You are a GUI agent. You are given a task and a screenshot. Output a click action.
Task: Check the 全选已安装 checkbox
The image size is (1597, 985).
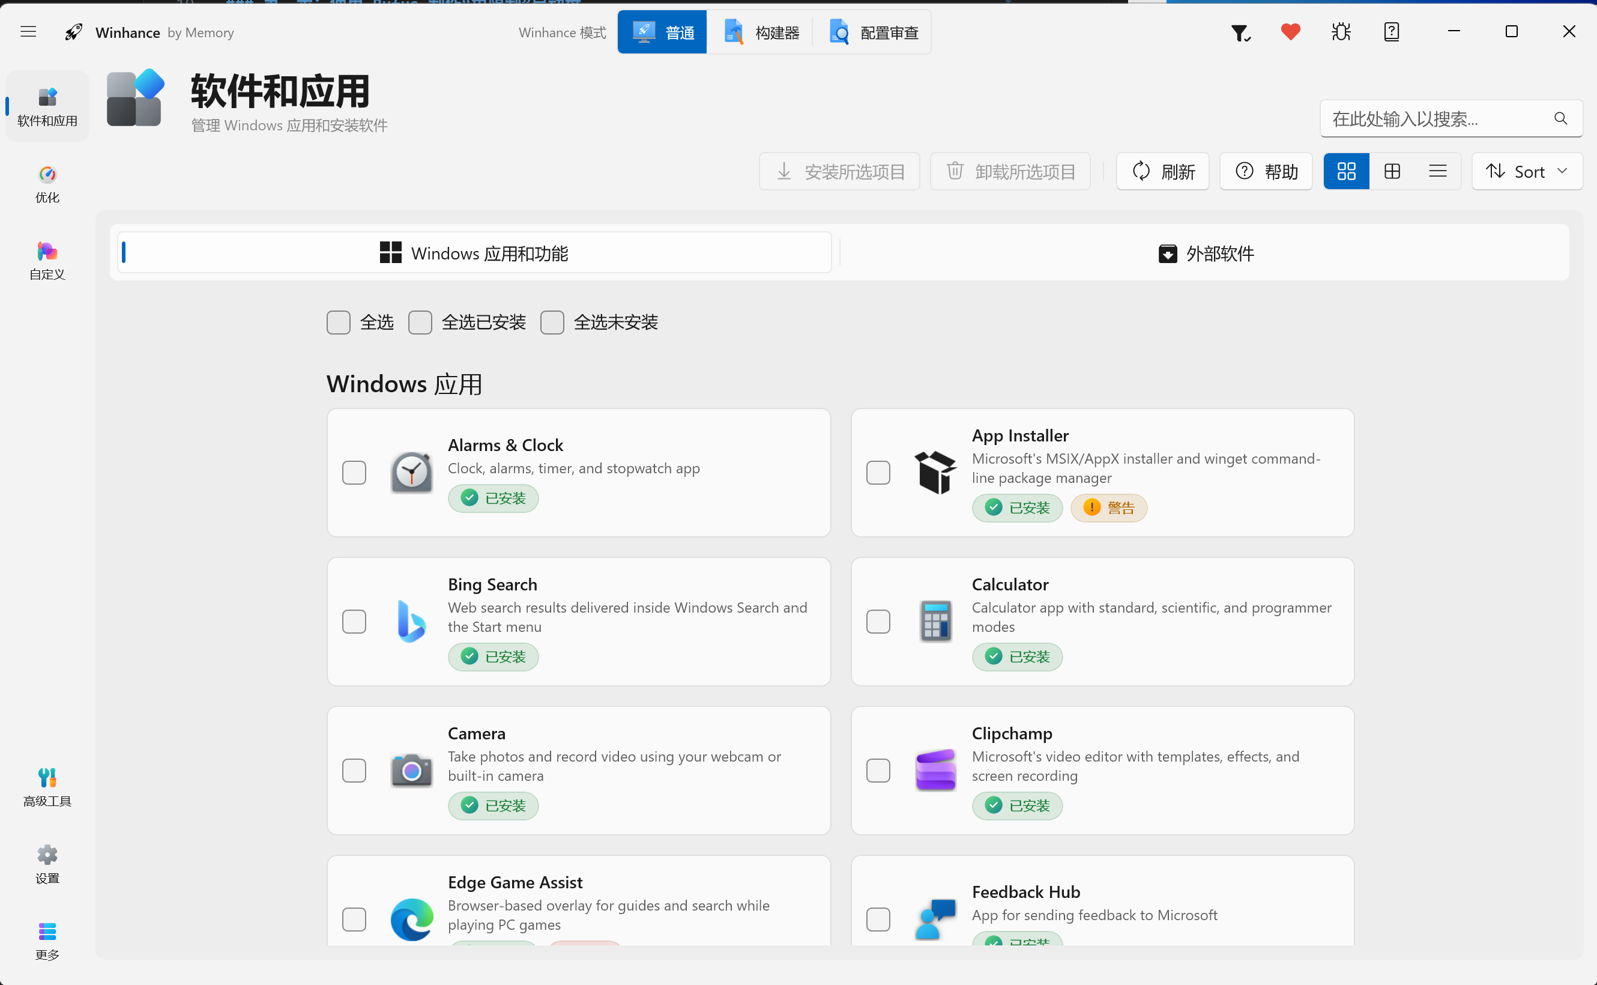[x=420, y=323]
